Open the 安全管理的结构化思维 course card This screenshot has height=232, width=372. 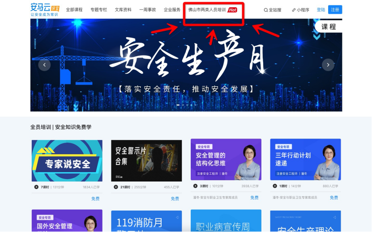[x=226, y=160]
